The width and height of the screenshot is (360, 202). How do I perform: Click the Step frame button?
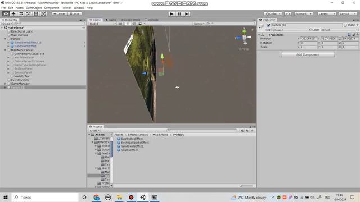pos(187,13)
